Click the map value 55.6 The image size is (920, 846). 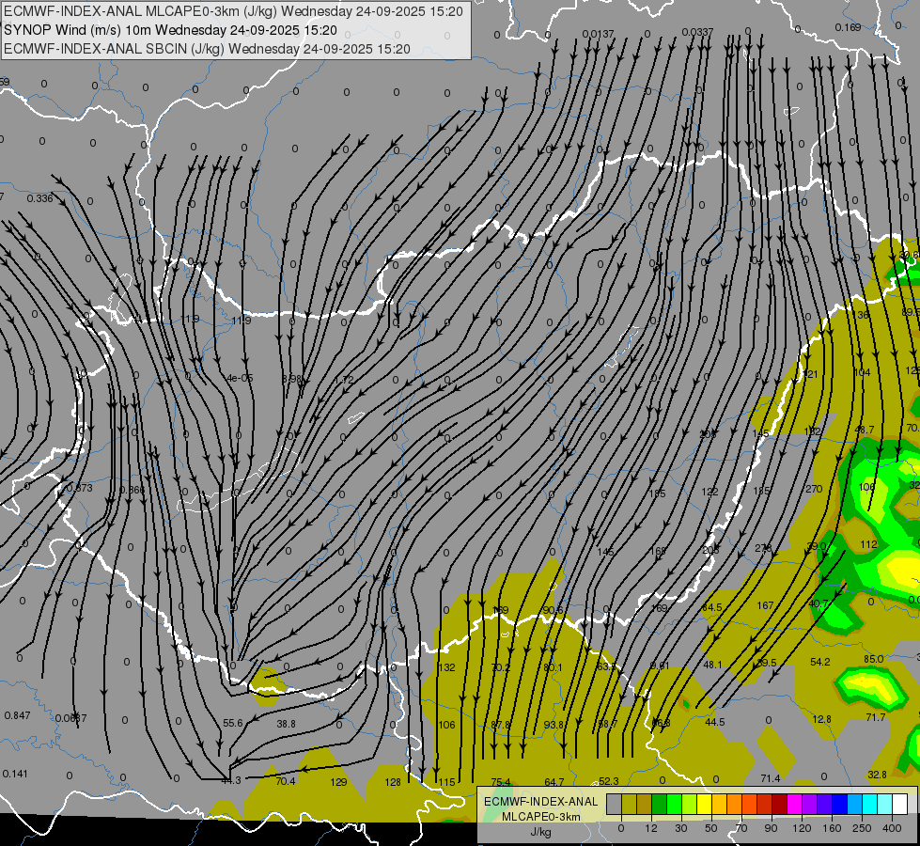(x=233, y=723)
